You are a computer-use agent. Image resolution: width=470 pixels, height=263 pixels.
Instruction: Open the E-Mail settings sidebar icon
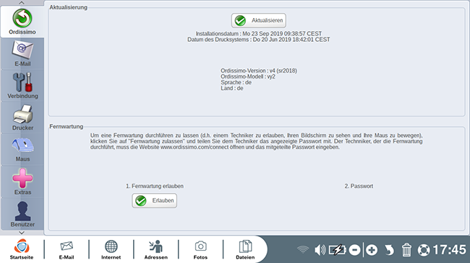[x=22, y=53]
